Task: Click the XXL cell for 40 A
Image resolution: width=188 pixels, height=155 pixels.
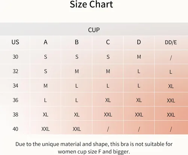Action: click(45, 129)
